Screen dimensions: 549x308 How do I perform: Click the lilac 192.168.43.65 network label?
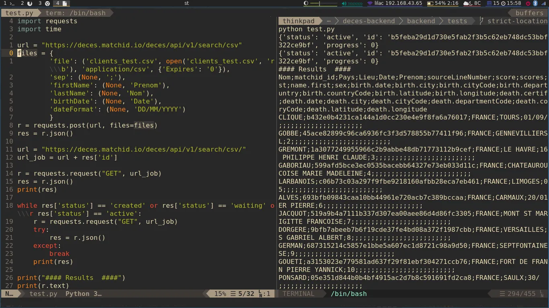tap(398, 3)
